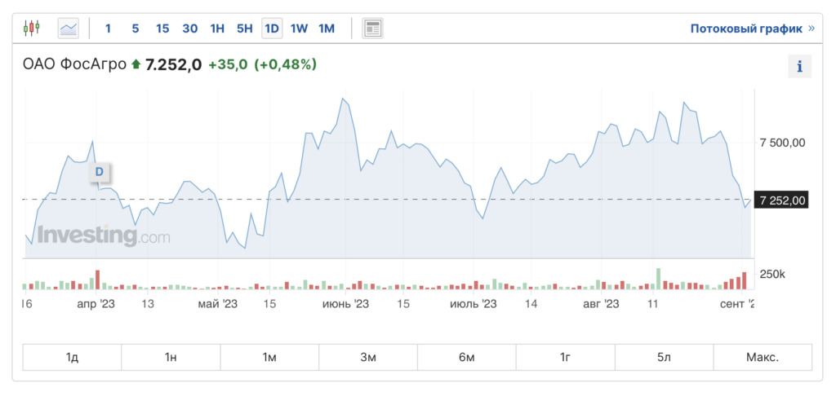Click the ОАО ФосАгро title text
The width and height of the screenshot is (836, 405).
pos(74,65)
